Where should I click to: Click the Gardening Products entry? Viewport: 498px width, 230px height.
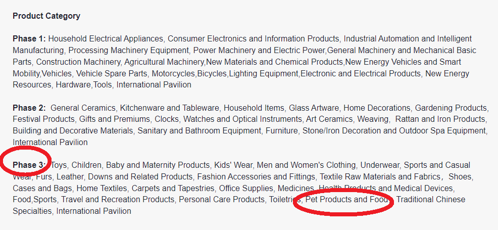451,108
